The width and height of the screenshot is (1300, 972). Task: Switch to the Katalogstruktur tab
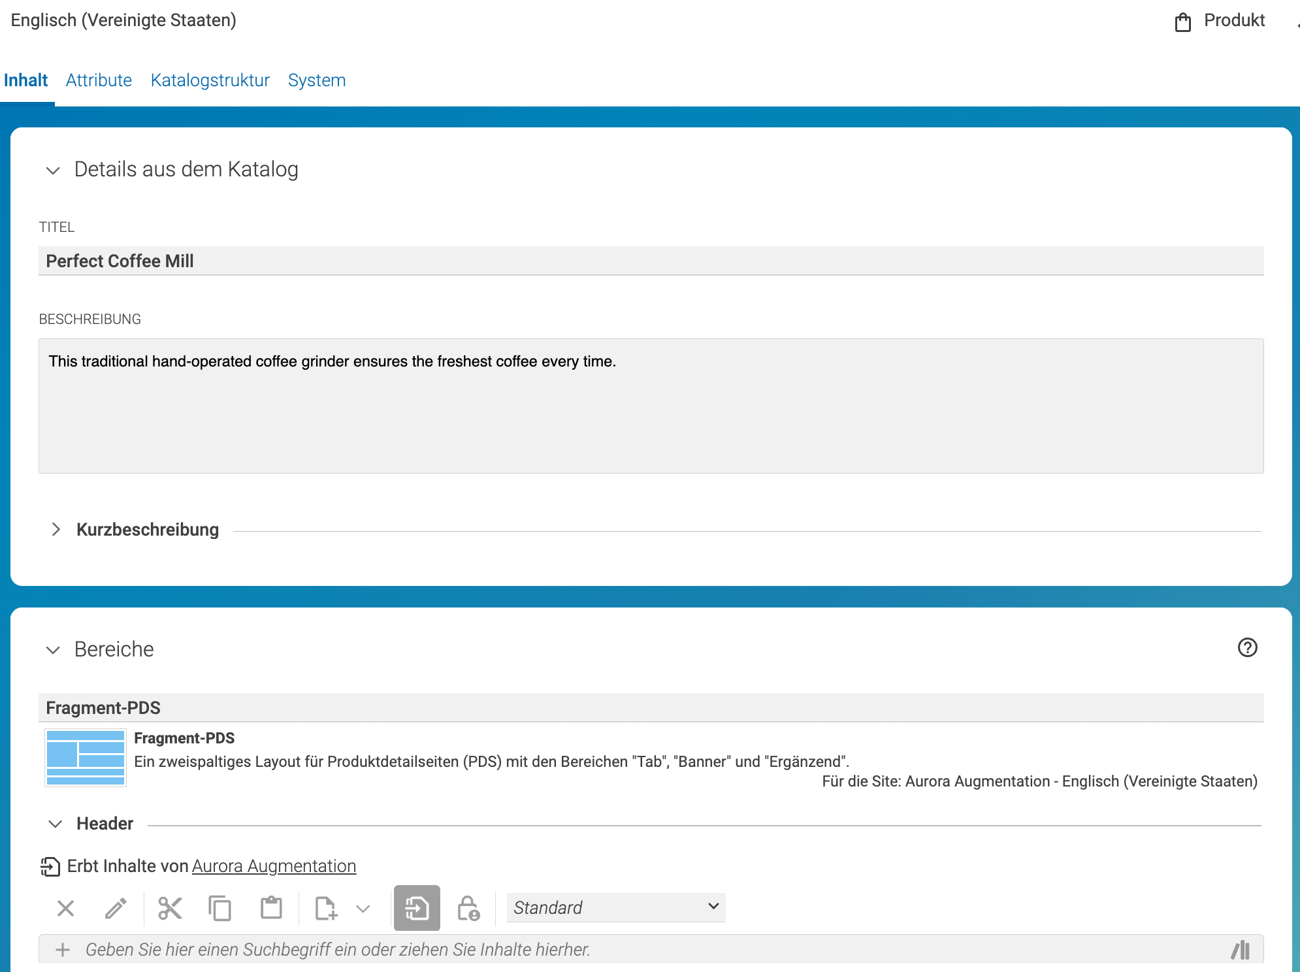click(x=210, y=80)
